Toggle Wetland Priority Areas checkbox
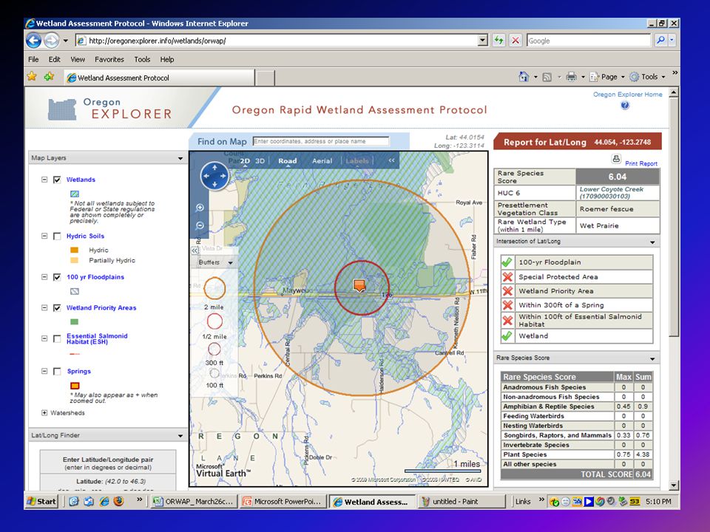710x532 pixels. coord(57,307)
